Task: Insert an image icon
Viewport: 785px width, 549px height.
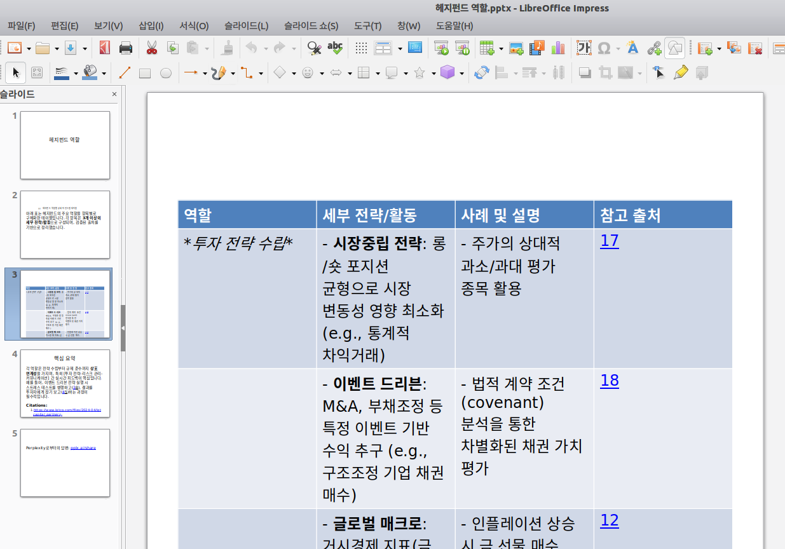Action: coord(516,48)
